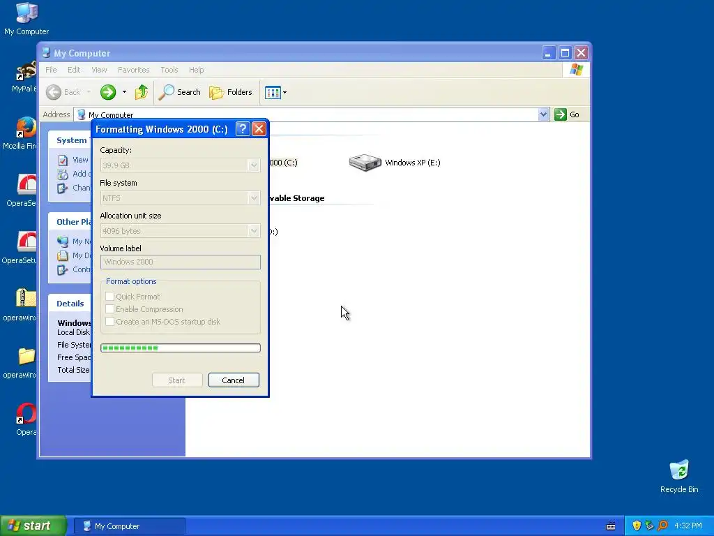The image size is (714, 536).
Task: Click My Computer taskbar button
Action: [130, 526]
